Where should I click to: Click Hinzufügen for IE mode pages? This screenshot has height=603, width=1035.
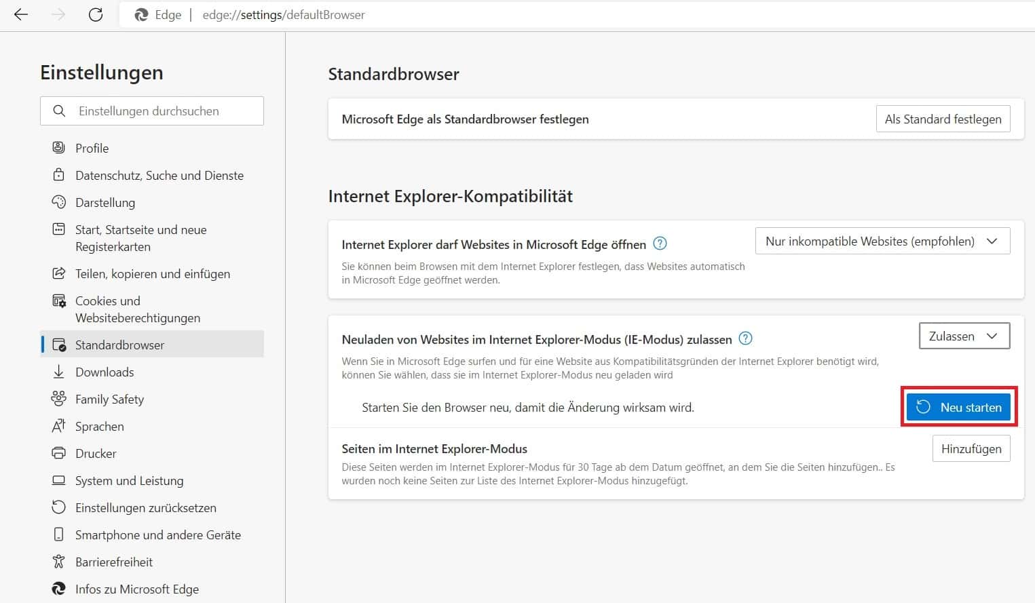(x=971, y=449)
